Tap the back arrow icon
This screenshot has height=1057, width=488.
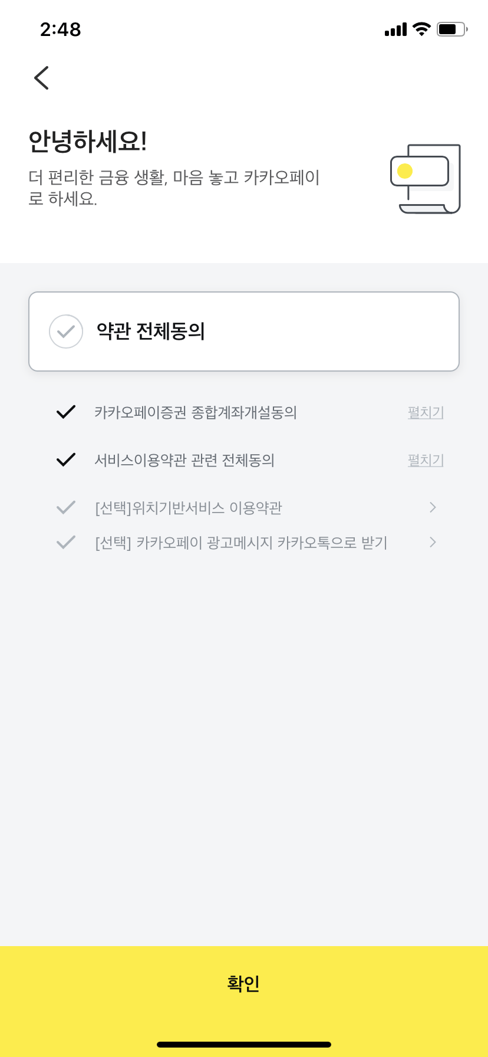click(41, 78)
